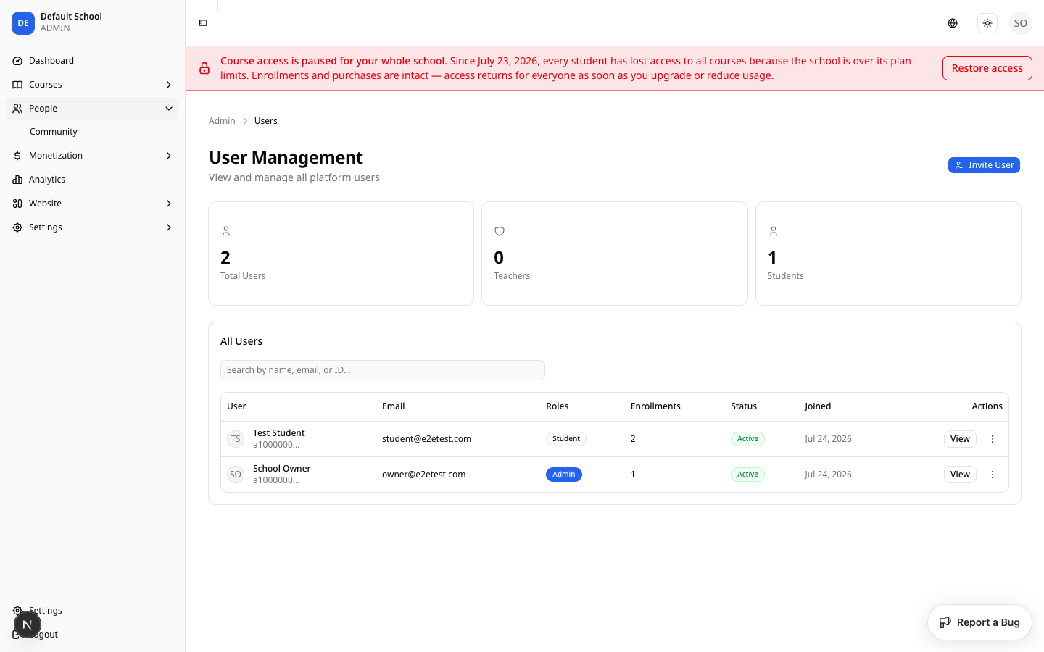Click the Joined column header
The width and height of the screenshot is (1044, 652).
point(818,406)
